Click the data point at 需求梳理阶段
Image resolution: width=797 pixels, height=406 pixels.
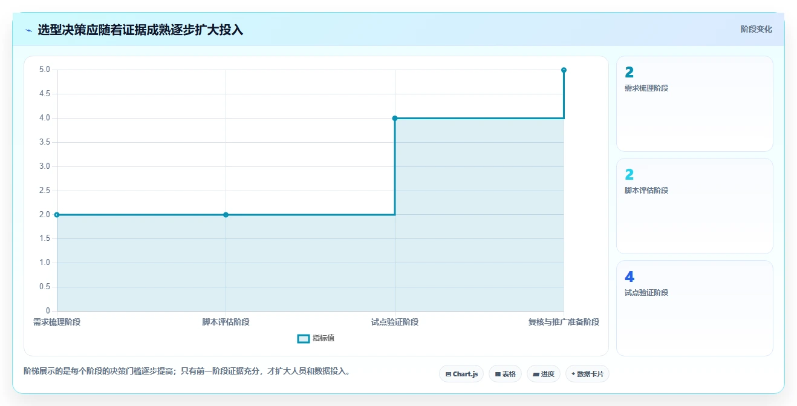pyautogui.click(x=57, y=215)
